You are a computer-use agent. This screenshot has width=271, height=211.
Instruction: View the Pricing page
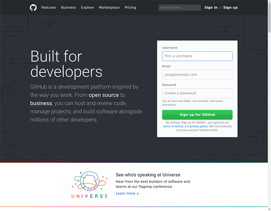point(130,8)
